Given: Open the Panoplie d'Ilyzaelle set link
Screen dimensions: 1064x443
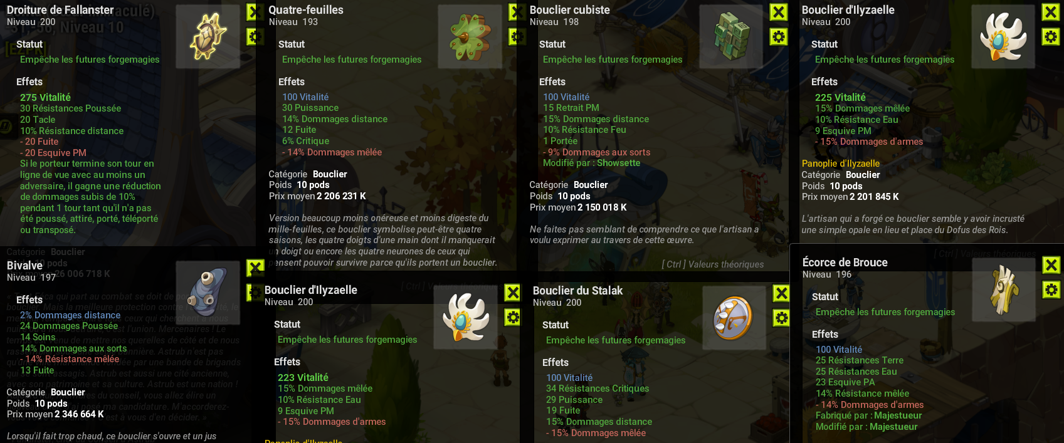Looking at the screenshot, I should coord(841,164).
